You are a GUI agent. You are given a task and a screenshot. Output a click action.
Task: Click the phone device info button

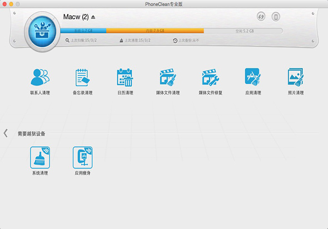pyautogui.click(x=276, y=17)
